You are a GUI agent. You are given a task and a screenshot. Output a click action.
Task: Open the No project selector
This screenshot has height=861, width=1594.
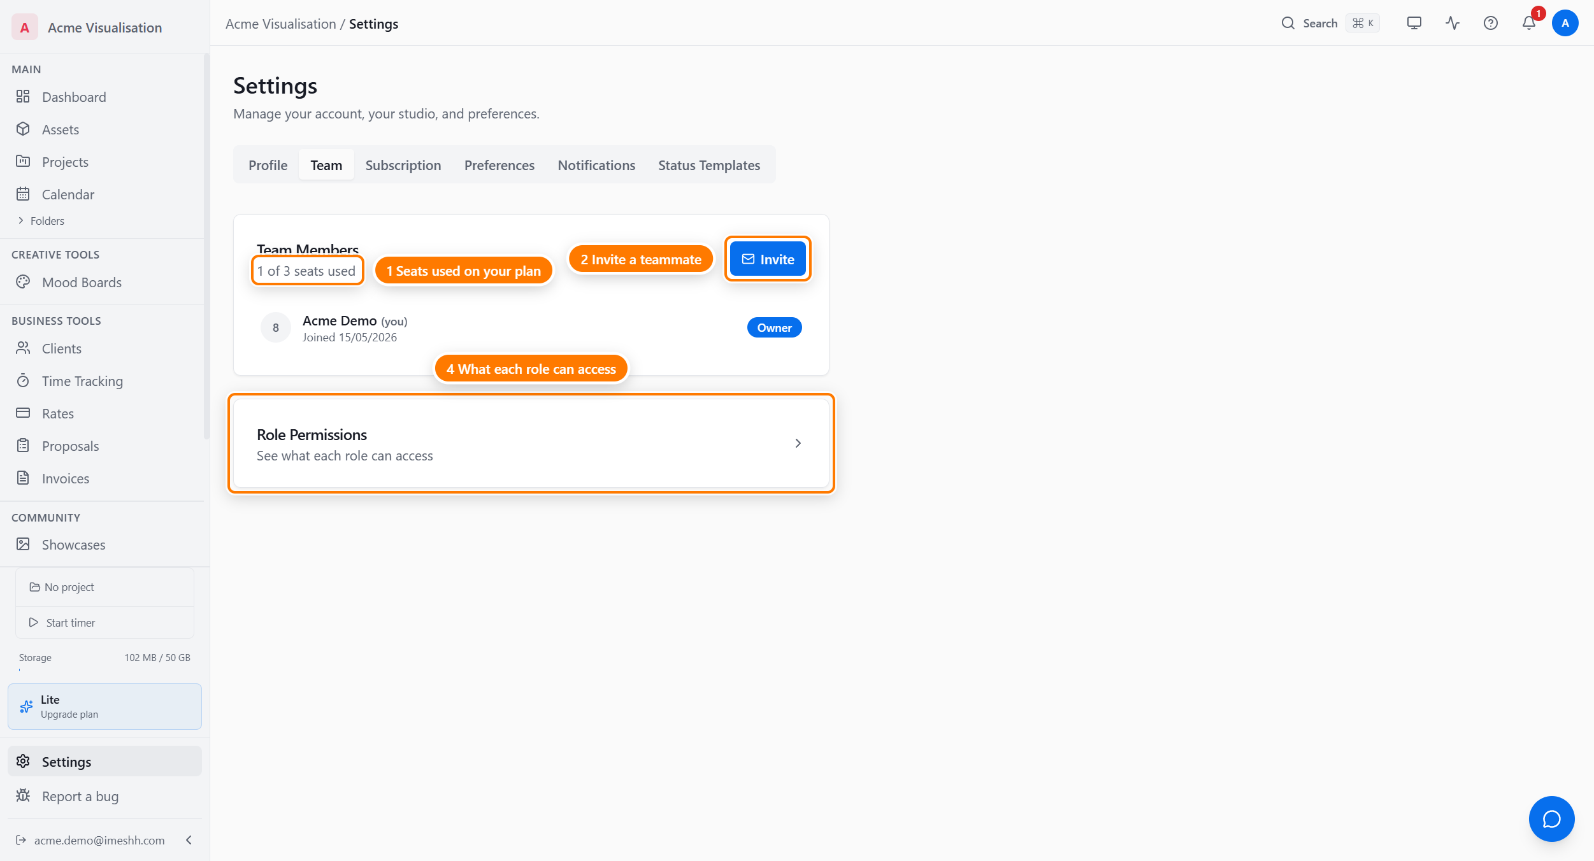pos(104,587)
